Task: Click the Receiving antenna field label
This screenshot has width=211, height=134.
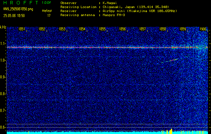Action: pos(77,15)
